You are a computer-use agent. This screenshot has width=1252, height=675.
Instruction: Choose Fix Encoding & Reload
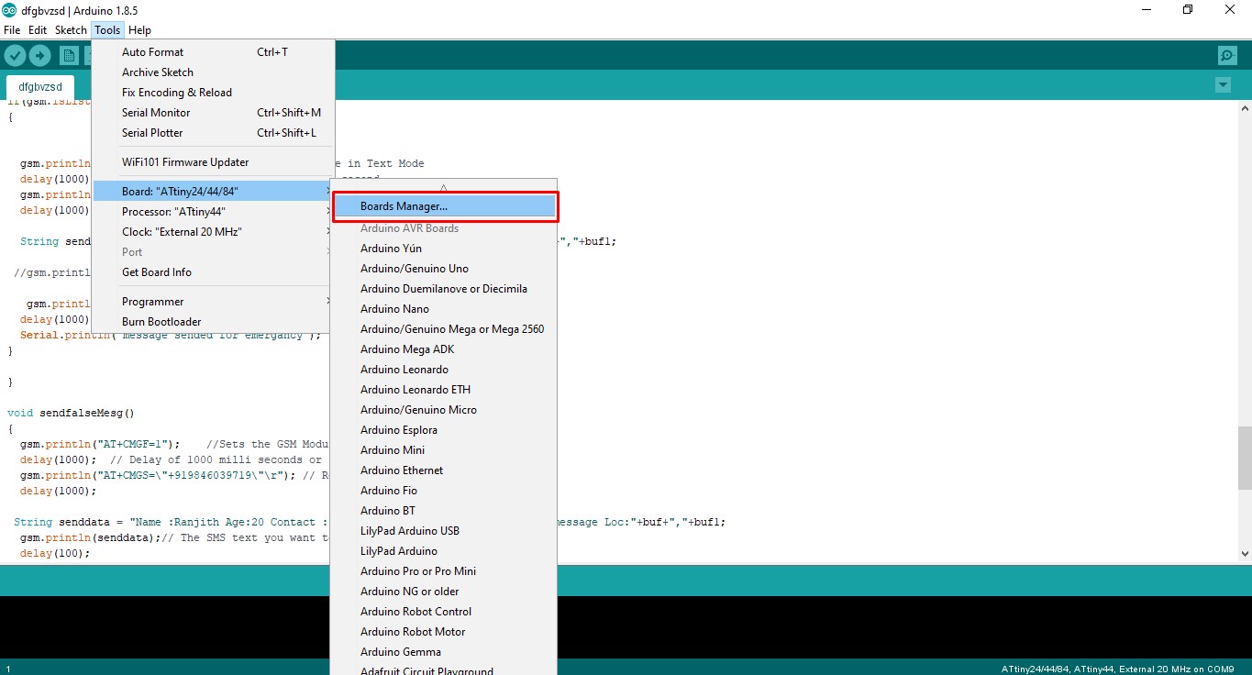click(x=213, y=93)
